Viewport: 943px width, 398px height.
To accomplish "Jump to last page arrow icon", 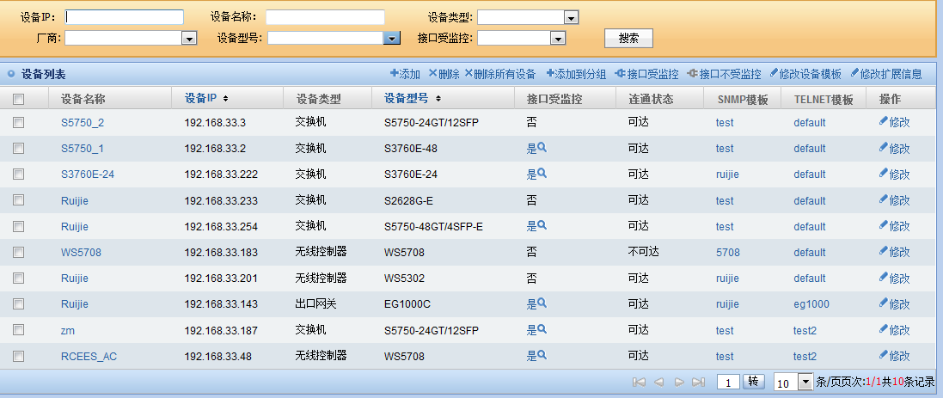I will coord(698,382).
